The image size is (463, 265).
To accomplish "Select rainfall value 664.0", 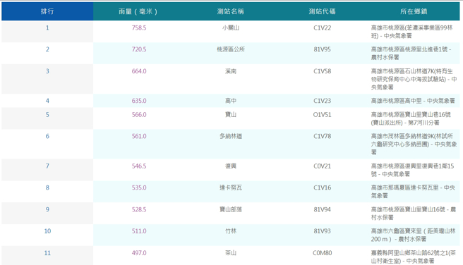I will (139, 71).
